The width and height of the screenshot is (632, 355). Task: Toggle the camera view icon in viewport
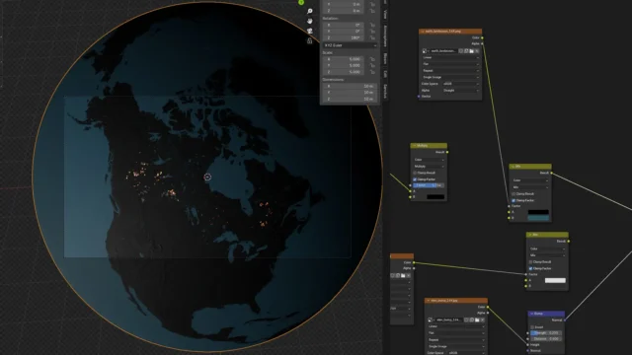[x=309, y=31]
